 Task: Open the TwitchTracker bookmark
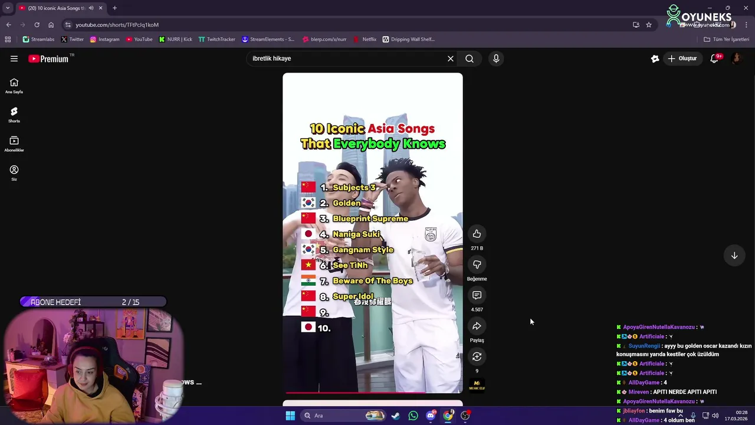click(217, 40)
